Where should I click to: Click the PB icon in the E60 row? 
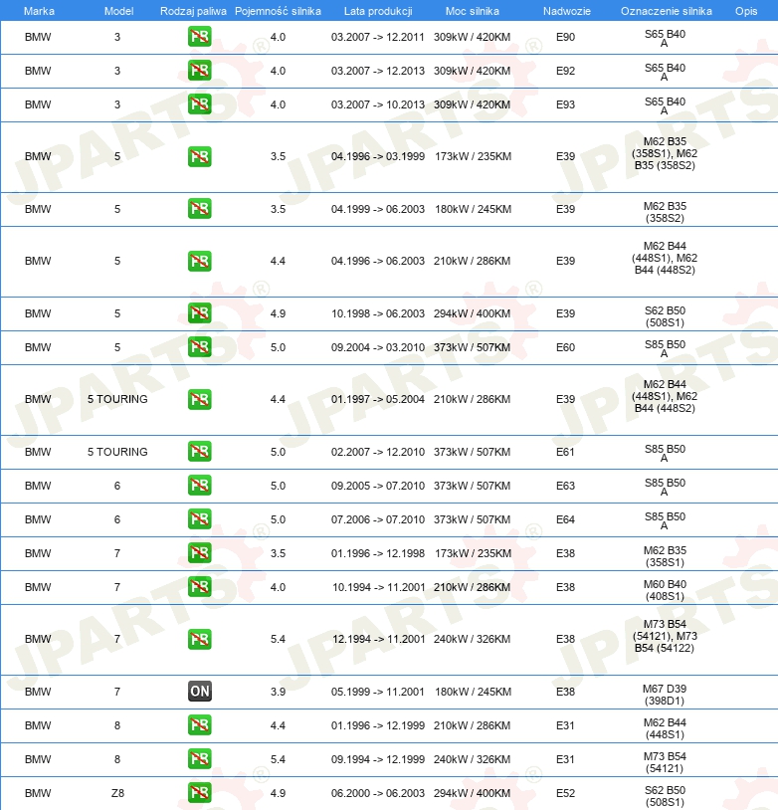pyautogui.click(x=199, y=347)
